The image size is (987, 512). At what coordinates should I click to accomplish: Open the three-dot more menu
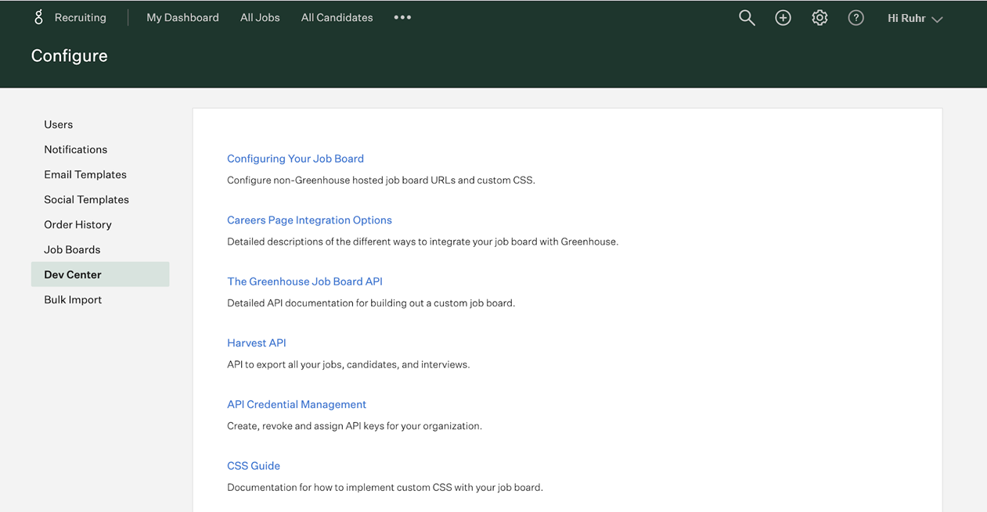point(402,17)
